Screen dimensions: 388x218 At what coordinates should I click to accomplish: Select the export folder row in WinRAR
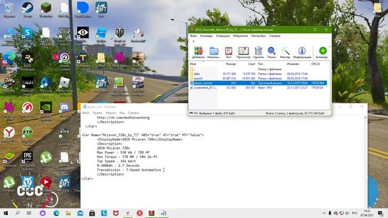[x=258, y=78]
